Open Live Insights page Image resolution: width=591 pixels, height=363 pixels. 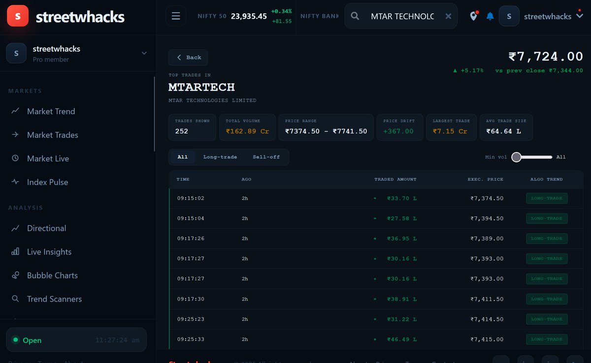(49, 252)
